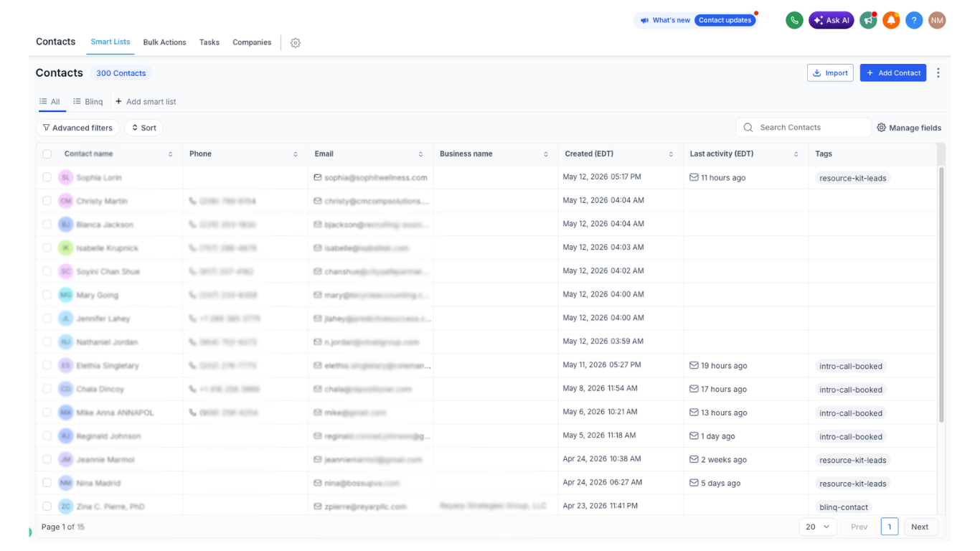Open the three-dot more options menu
This screenshot has width=980, height=551.
pyautogui.click(x=938, y=72)
